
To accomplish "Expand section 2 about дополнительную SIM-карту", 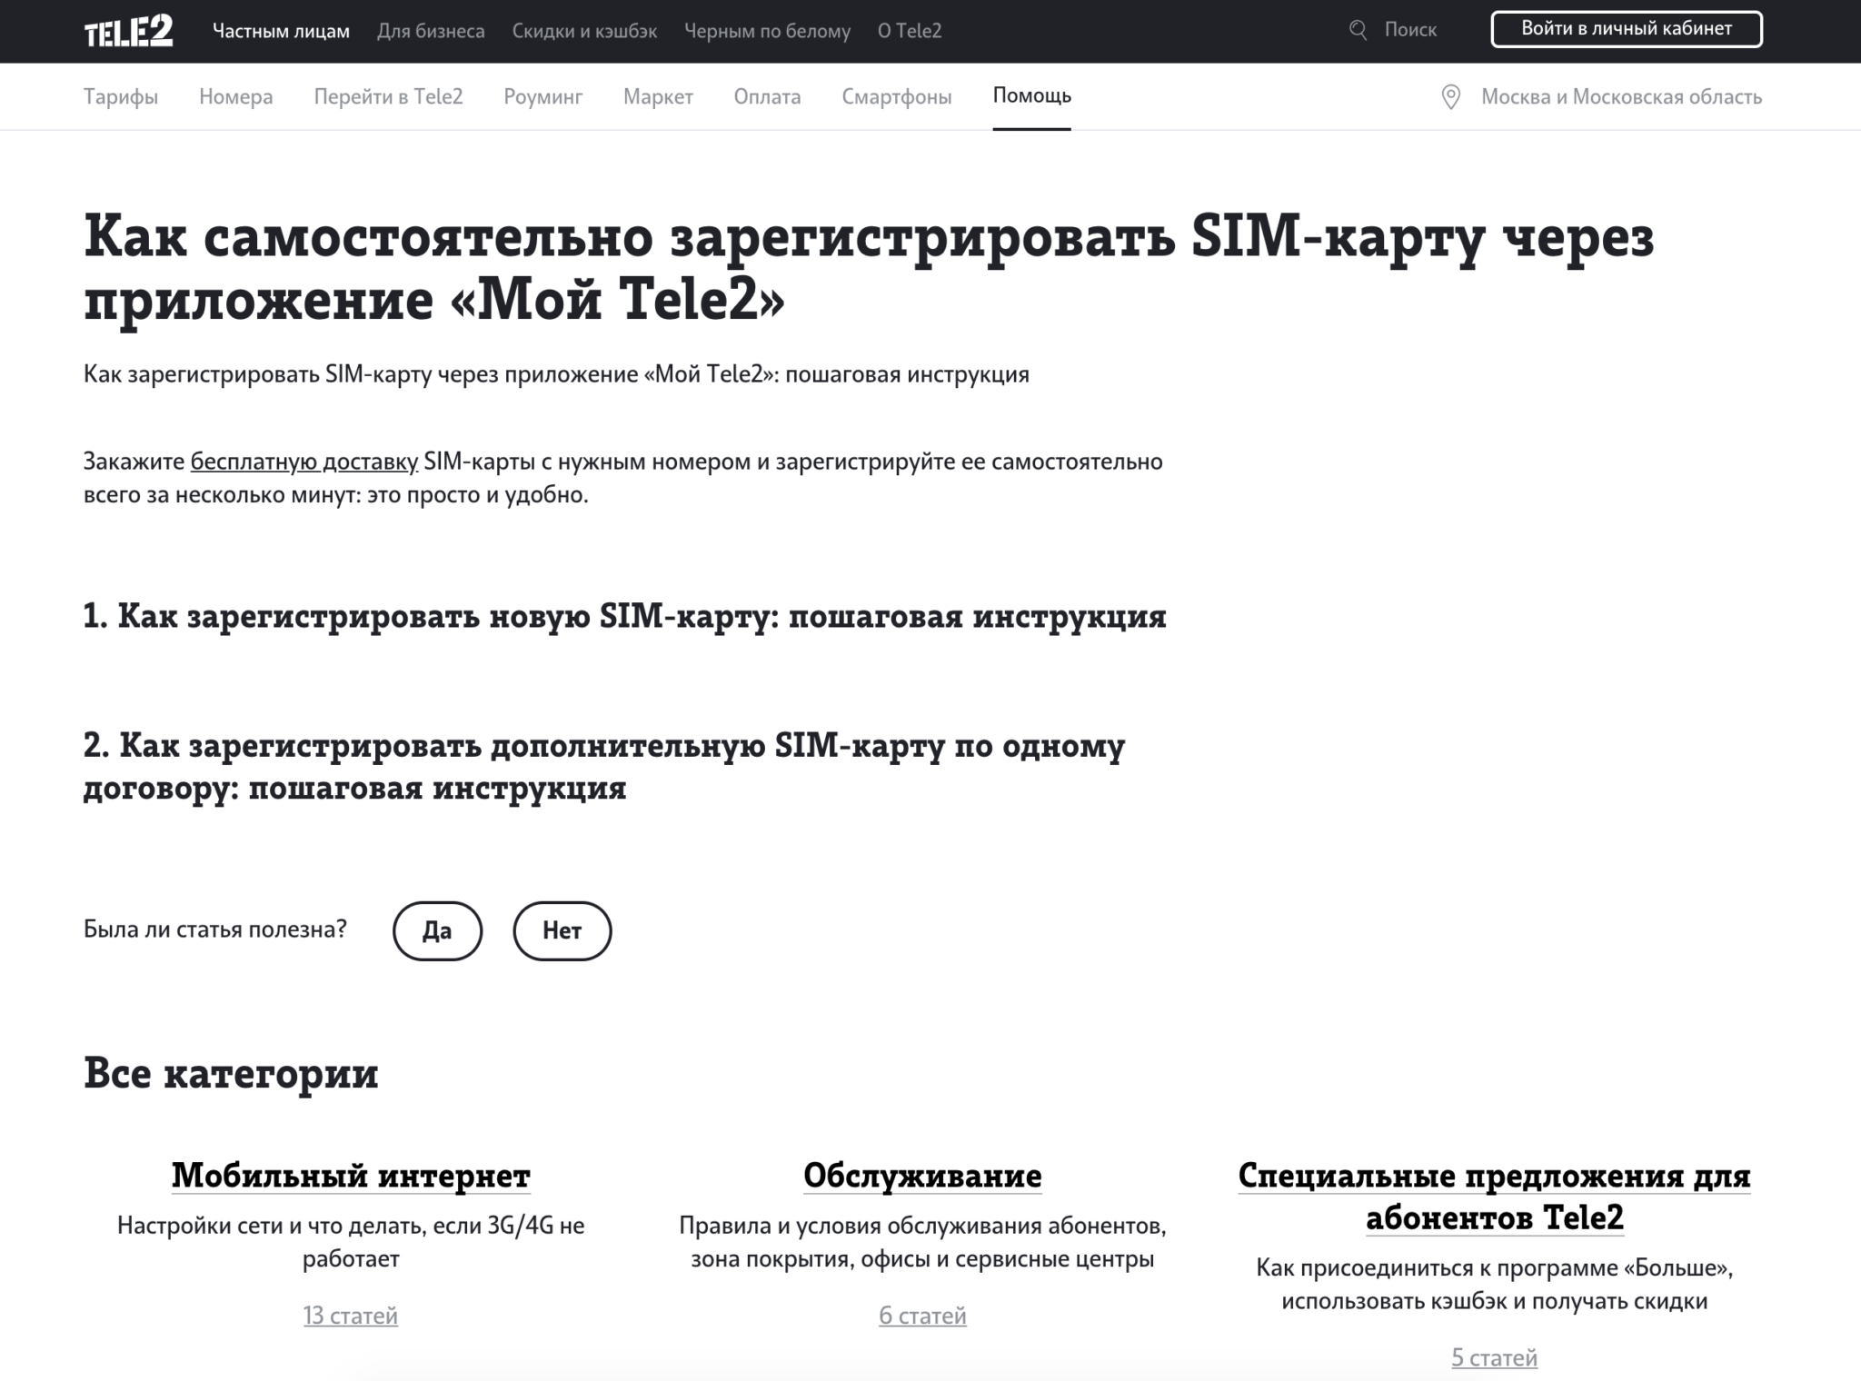I will coord(603,766).
